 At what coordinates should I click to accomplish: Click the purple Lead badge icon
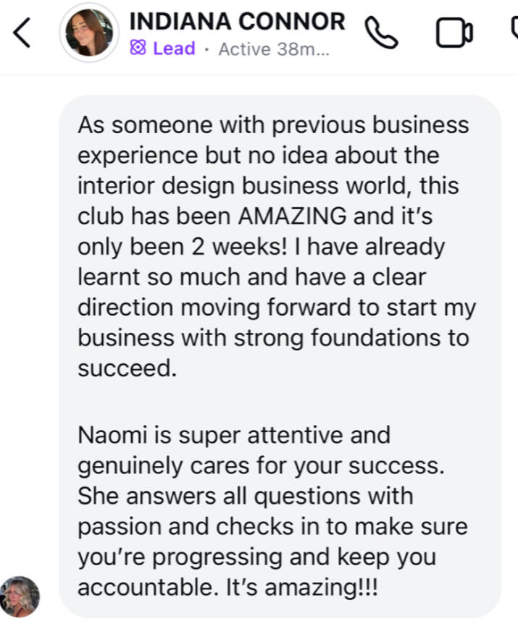tap(138, 48)
